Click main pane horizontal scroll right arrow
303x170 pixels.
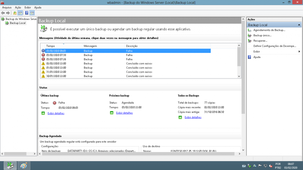[x=239, y=154]
